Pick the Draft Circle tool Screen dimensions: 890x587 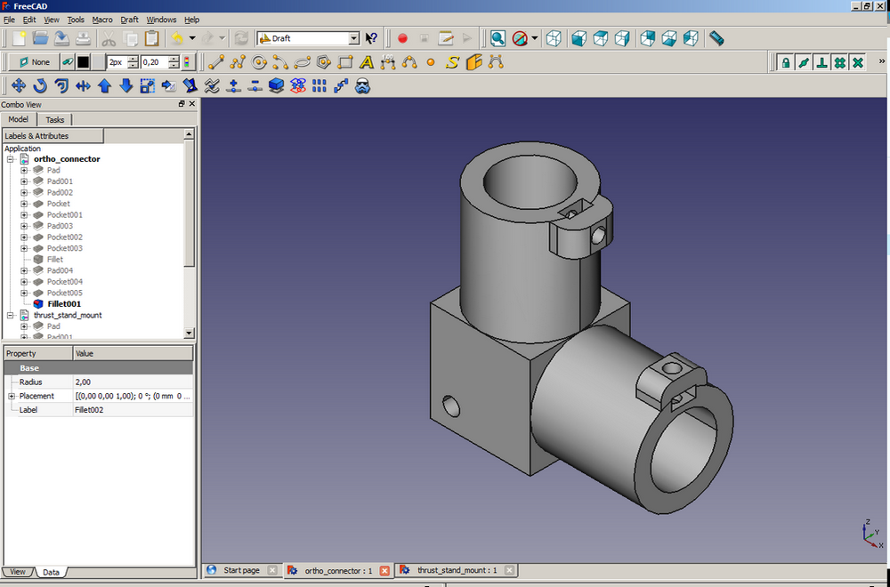click(x=259, y=62)
